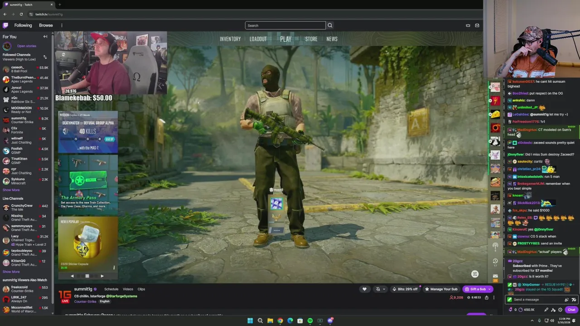Click the Open stories link
580x326 pixels.
[x=26, y=46]
